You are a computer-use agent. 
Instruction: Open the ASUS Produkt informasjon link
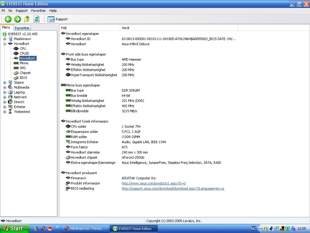tap(153, 183)
